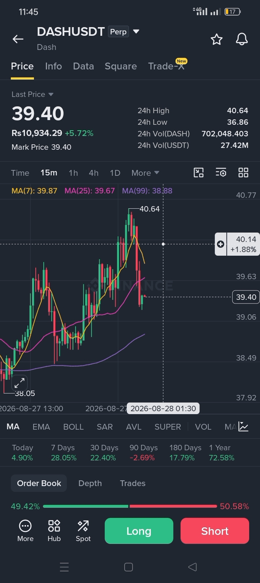Click the MA(7): 39.87 legend
Viewport: 260px width, 583px height.
(34, 191)
